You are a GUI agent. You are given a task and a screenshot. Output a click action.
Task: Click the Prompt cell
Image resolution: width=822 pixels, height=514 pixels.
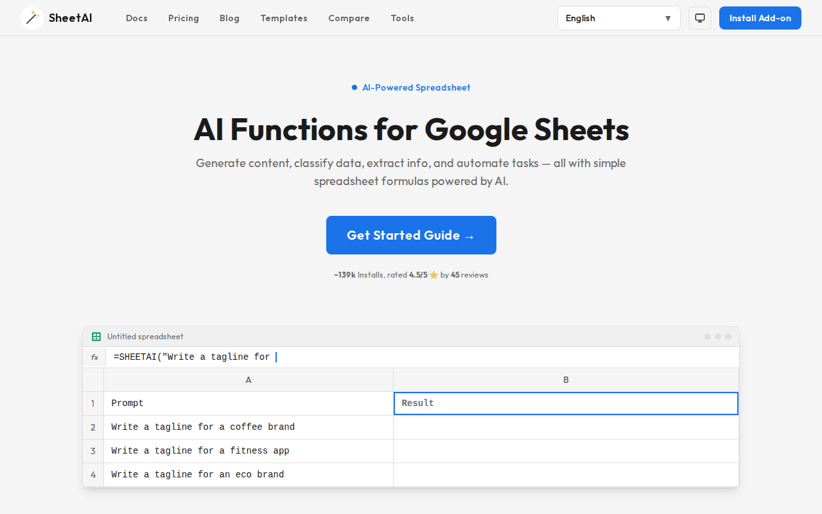pos(249,403)
